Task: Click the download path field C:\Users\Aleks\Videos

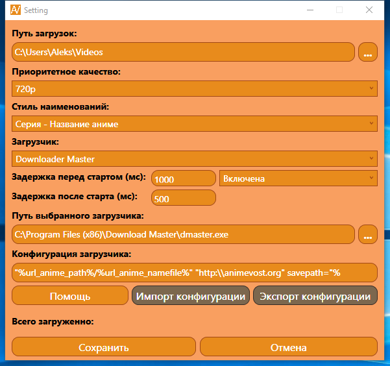Action: (x=183, y=52)
